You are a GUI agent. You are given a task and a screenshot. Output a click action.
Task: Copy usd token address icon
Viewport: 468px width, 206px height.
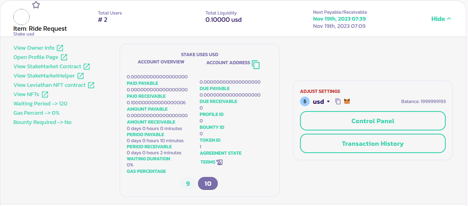pos(338,101)
